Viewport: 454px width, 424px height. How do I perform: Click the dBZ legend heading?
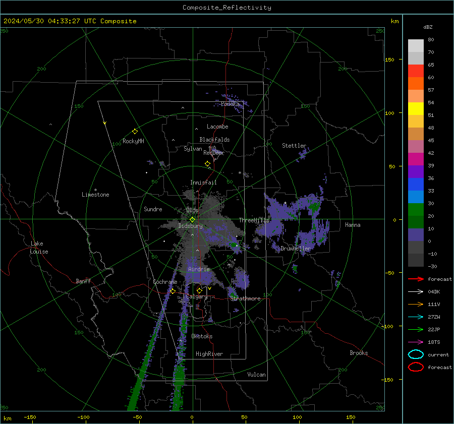tap(428, 27)
